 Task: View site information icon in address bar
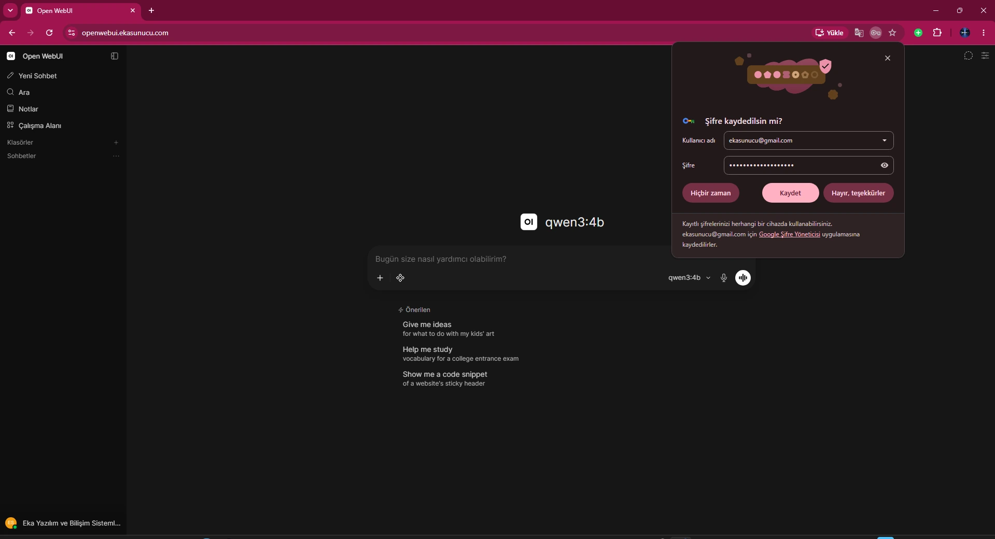[x=72, y=33]
